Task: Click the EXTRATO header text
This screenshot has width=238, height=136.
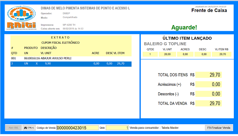Action: tap(60, 37)
